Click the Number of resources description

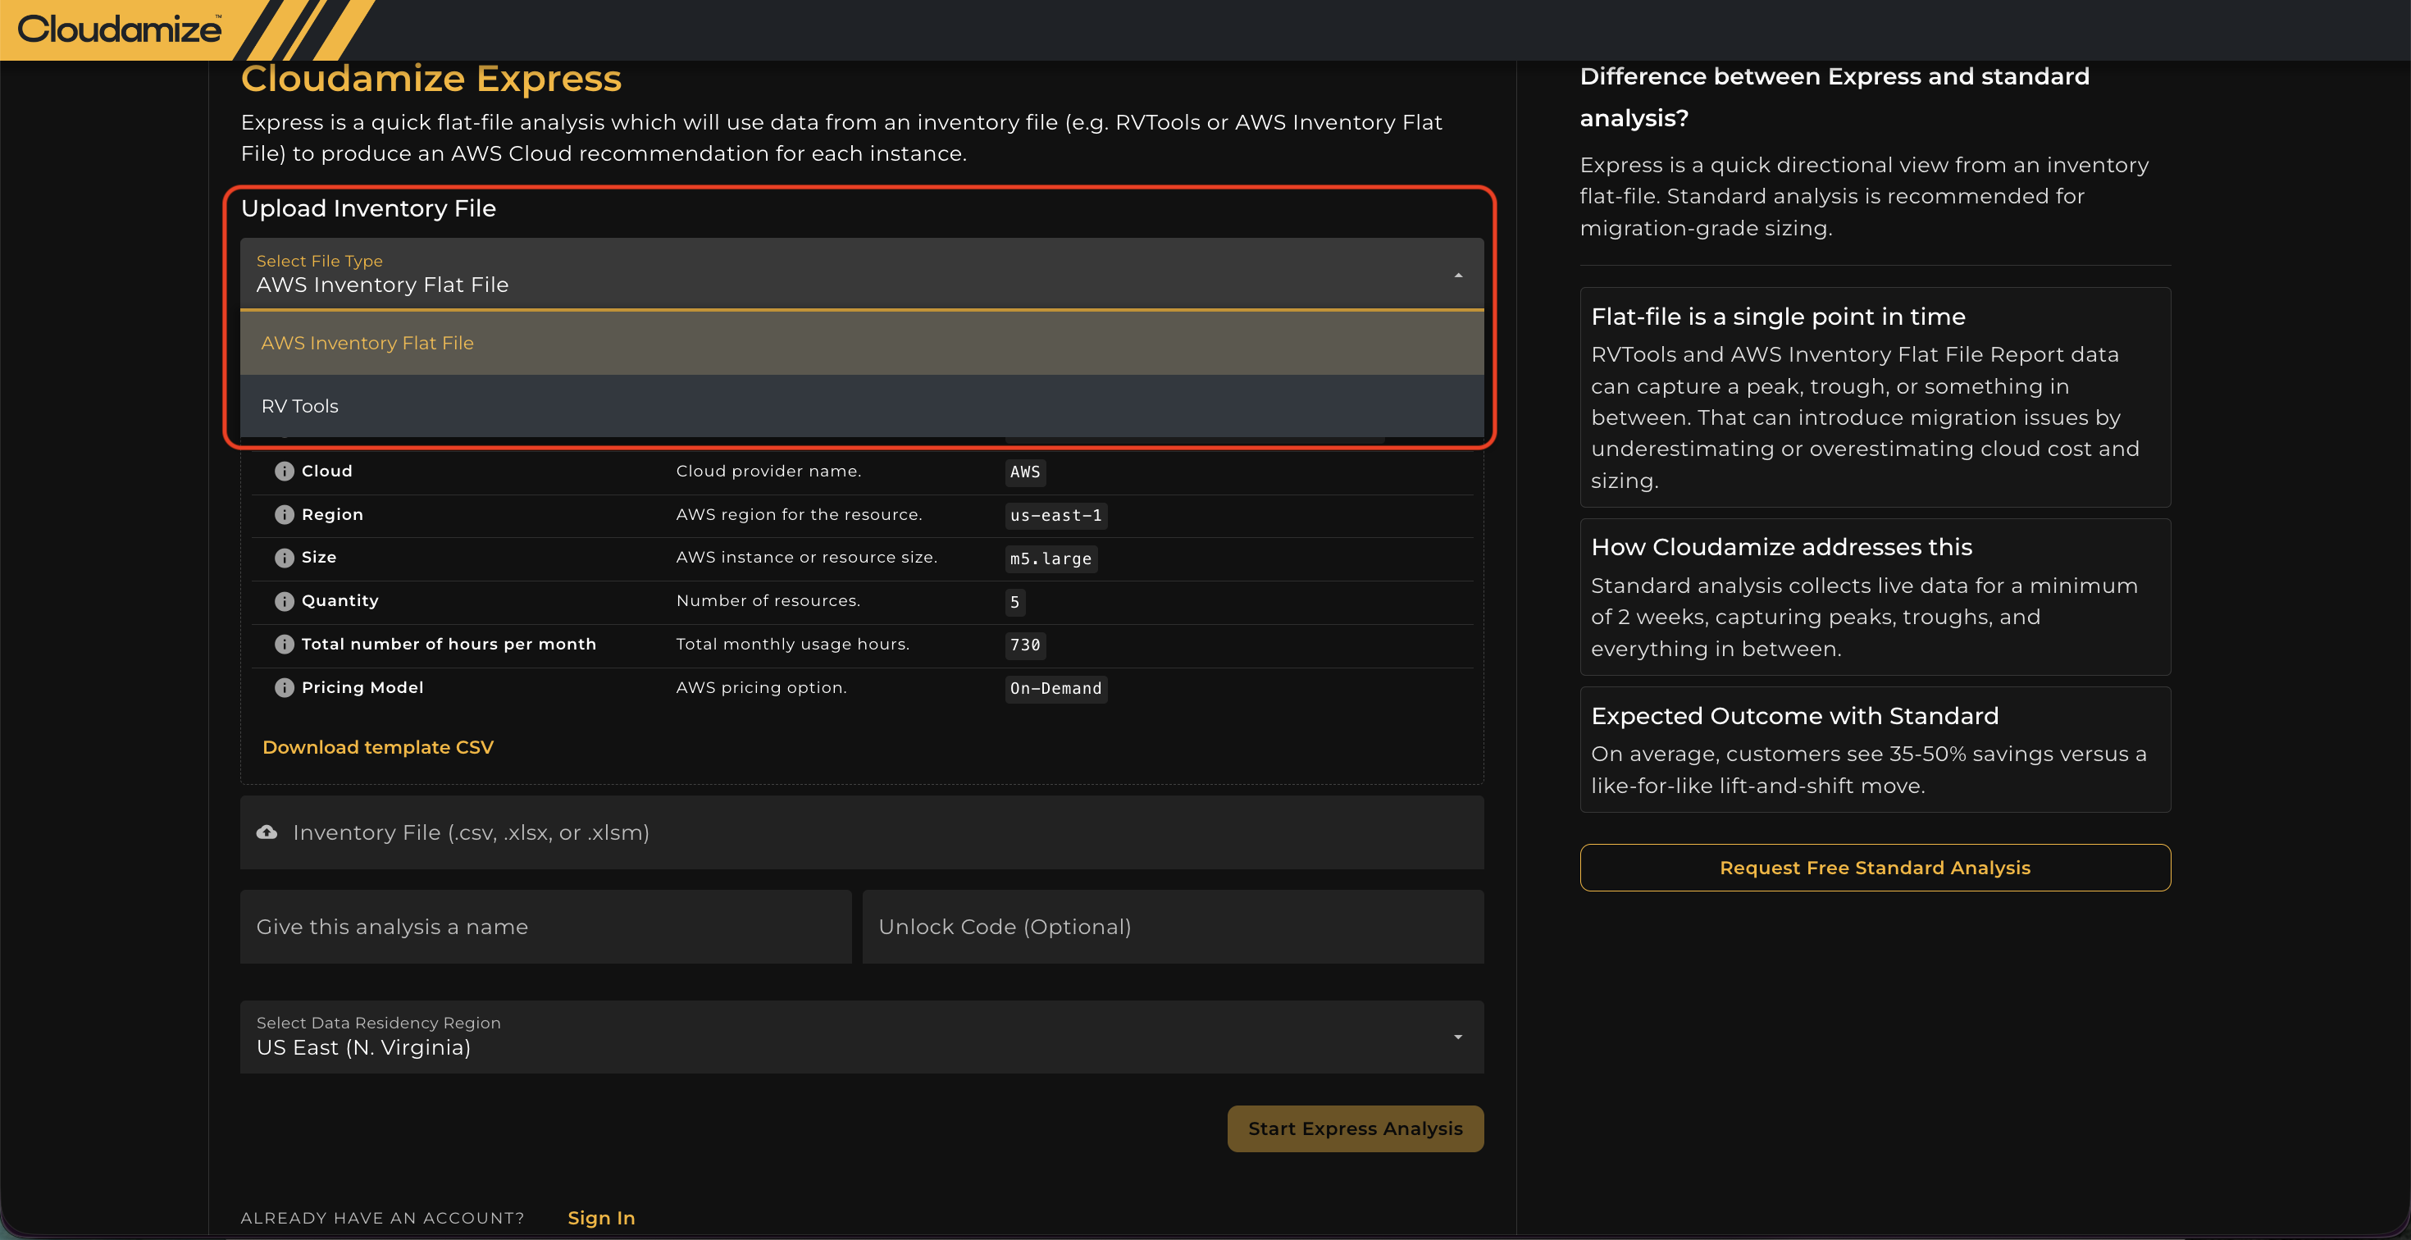coord(768,601)
